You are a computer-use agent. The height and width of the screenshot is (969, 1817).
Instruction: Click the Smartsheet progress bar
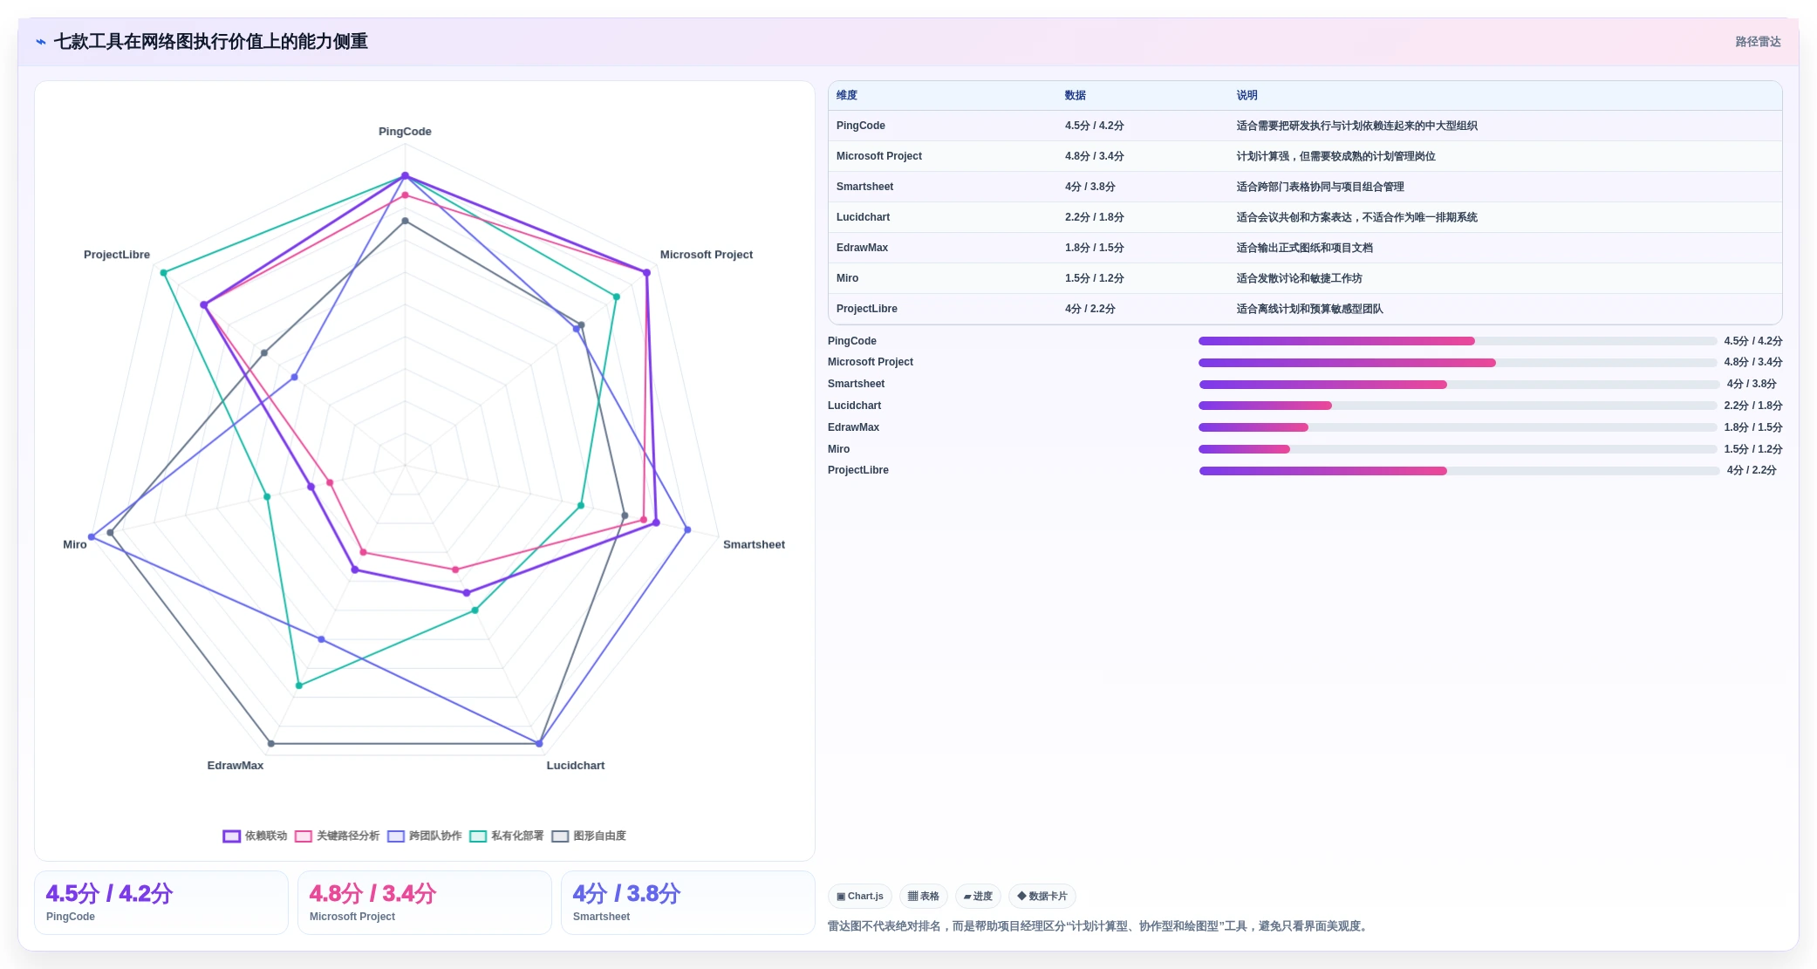click(x=1459, y=385)
